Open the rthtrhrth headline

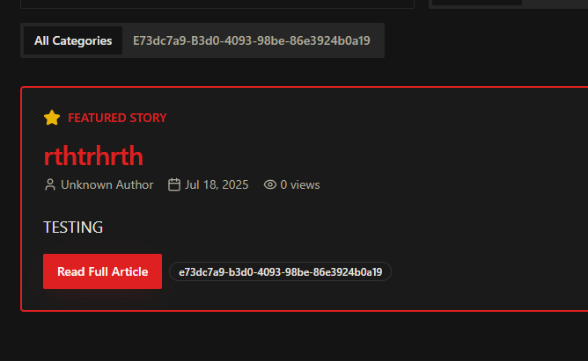tap(93, 156)
